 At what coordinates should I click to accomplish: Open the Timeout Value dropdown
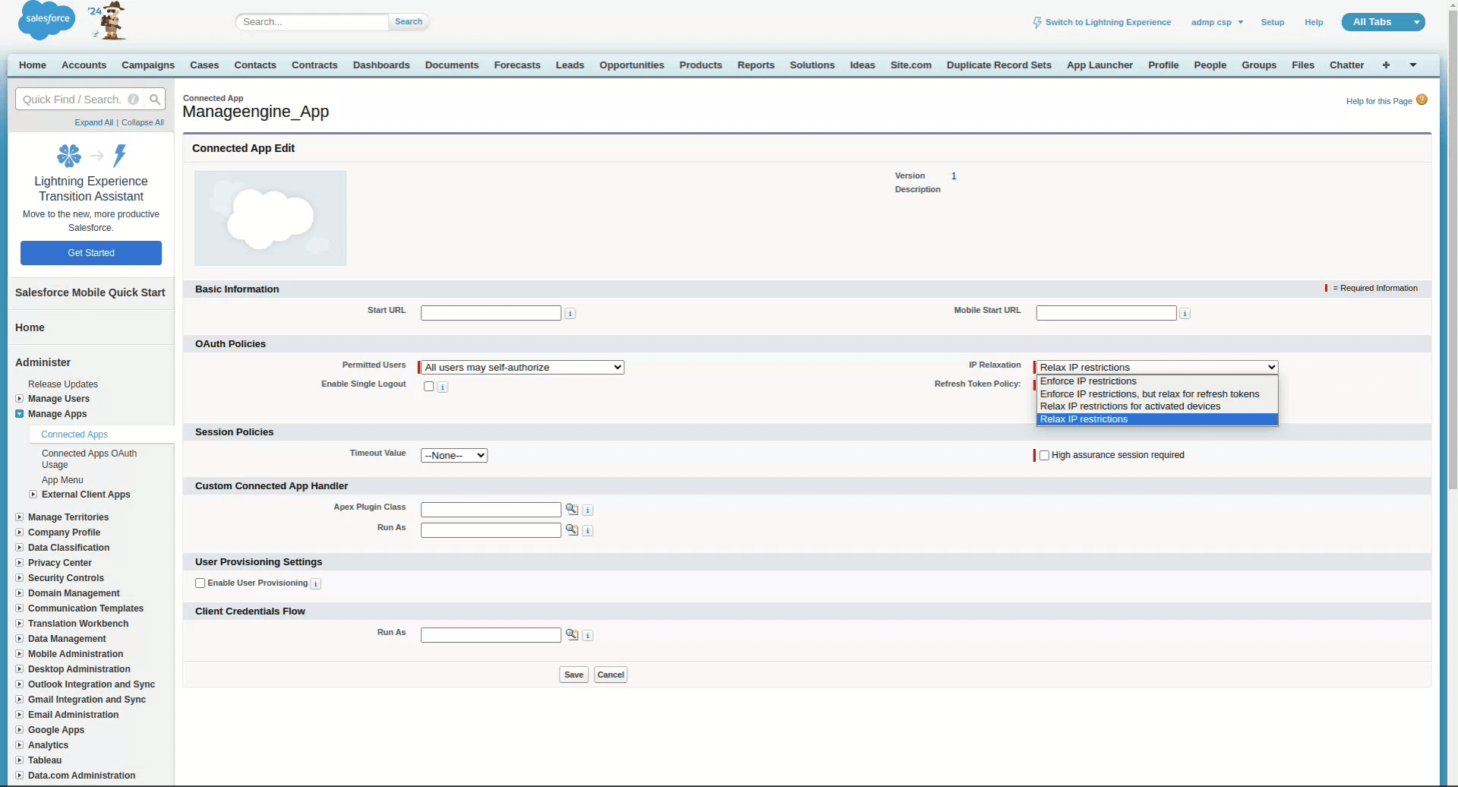453,455
